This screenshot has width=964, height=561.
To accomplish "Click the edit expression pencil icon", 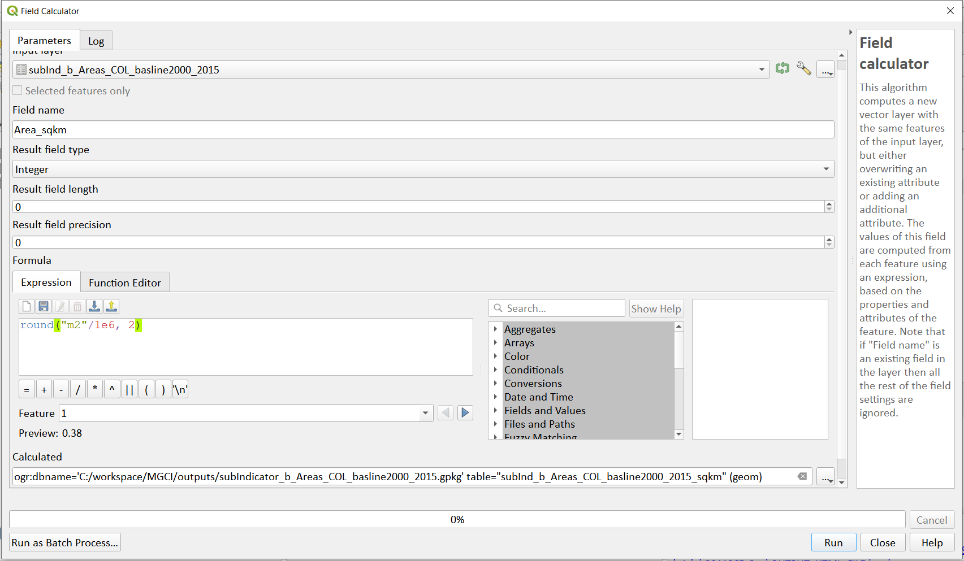I will (60, 306).
